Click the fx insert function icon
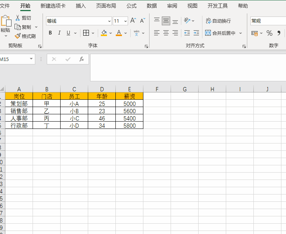The width and height of the screenshot is (286, 234). click(x=82, y=59)
